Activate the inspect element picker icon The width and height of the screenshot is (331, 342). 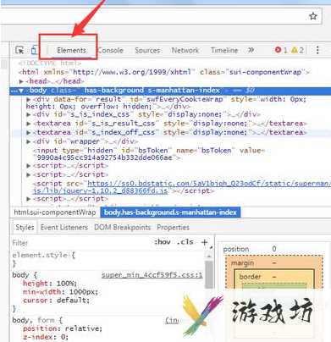20,50
